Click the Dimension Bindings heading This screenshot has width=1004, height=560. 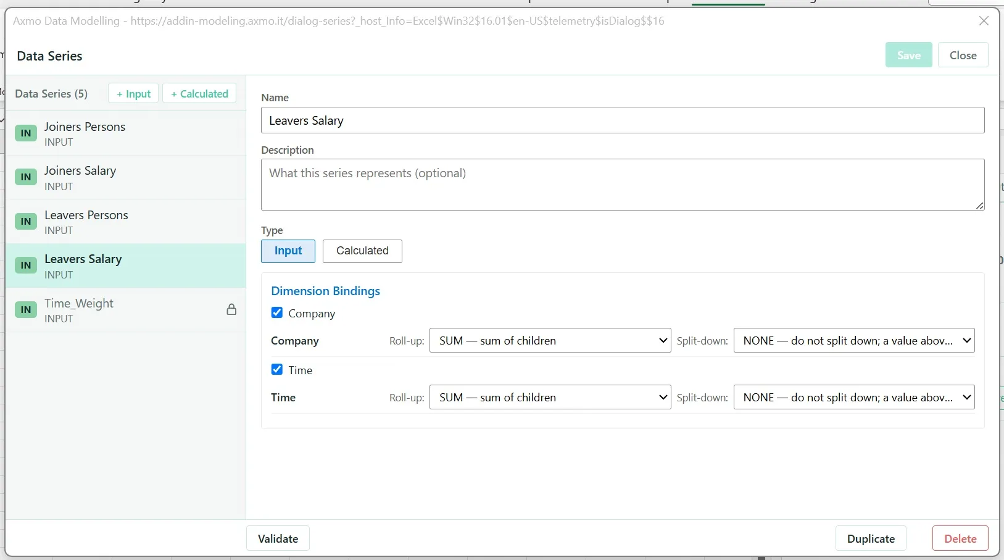tap(326, 291)
